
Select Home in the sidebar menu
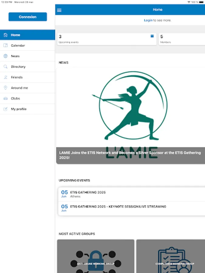[28, 35]
